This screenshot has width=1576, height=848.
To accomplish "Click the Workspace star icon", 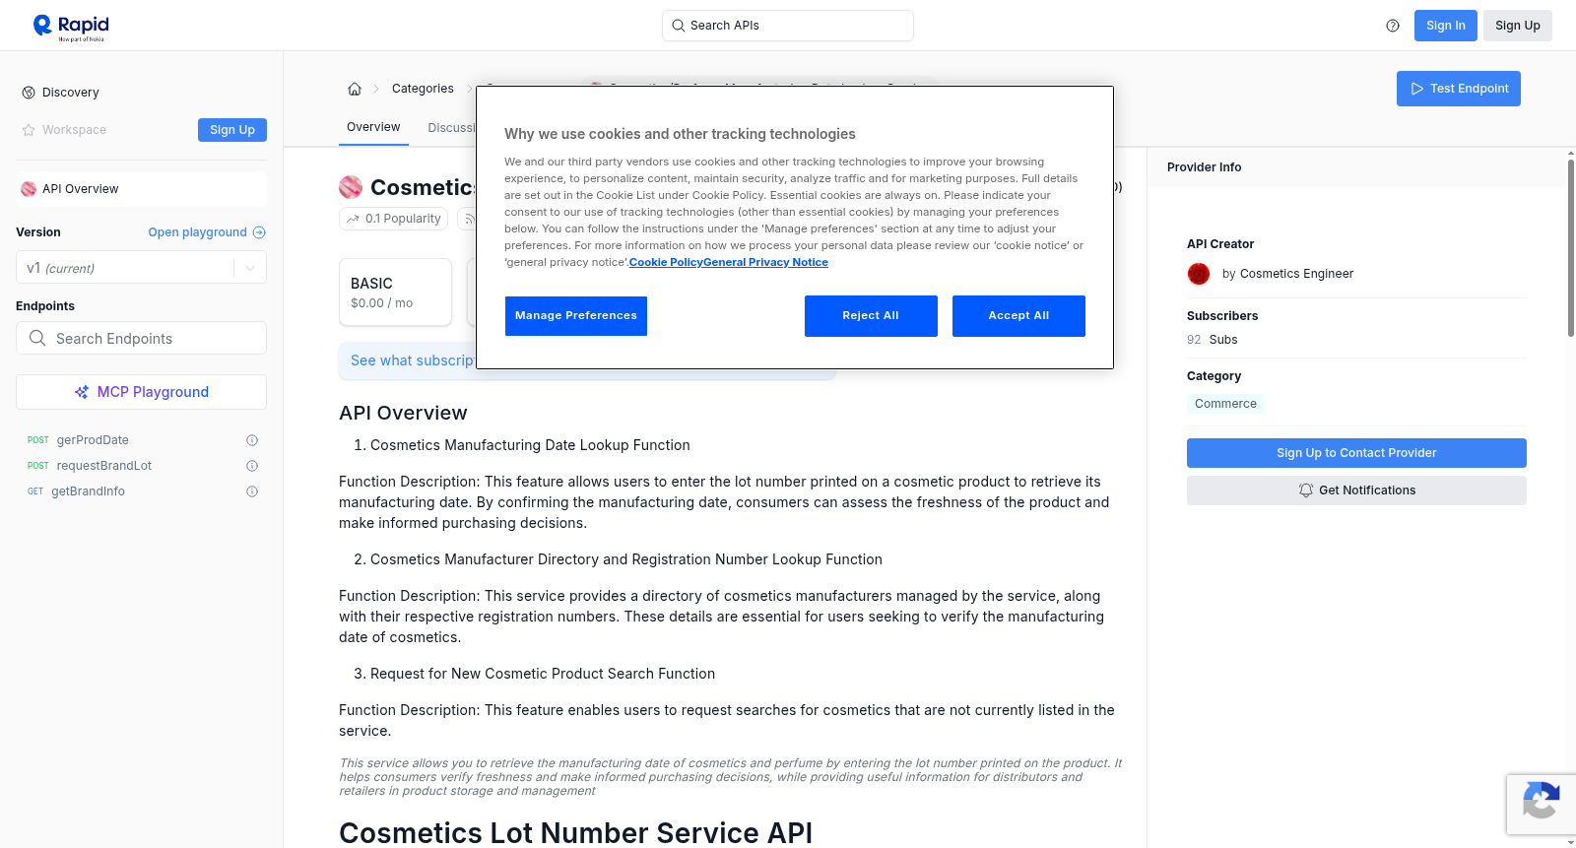I will 29,130.
